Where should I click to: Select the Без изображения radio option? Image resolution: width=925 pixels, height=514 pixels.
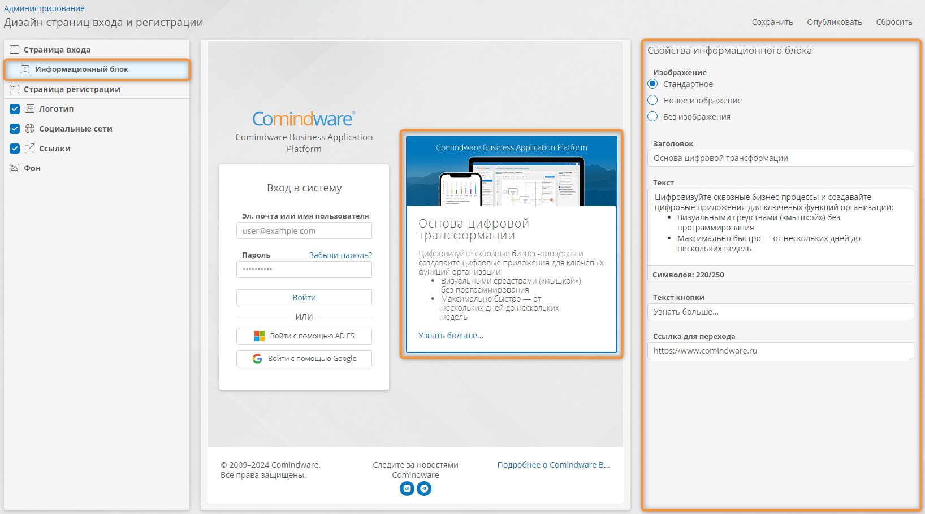652,116
